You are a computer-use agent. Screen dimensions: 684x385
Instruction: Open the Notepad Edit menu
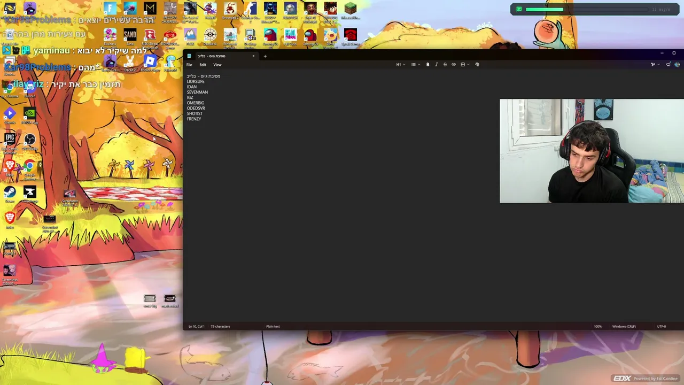tap(203, 65)
